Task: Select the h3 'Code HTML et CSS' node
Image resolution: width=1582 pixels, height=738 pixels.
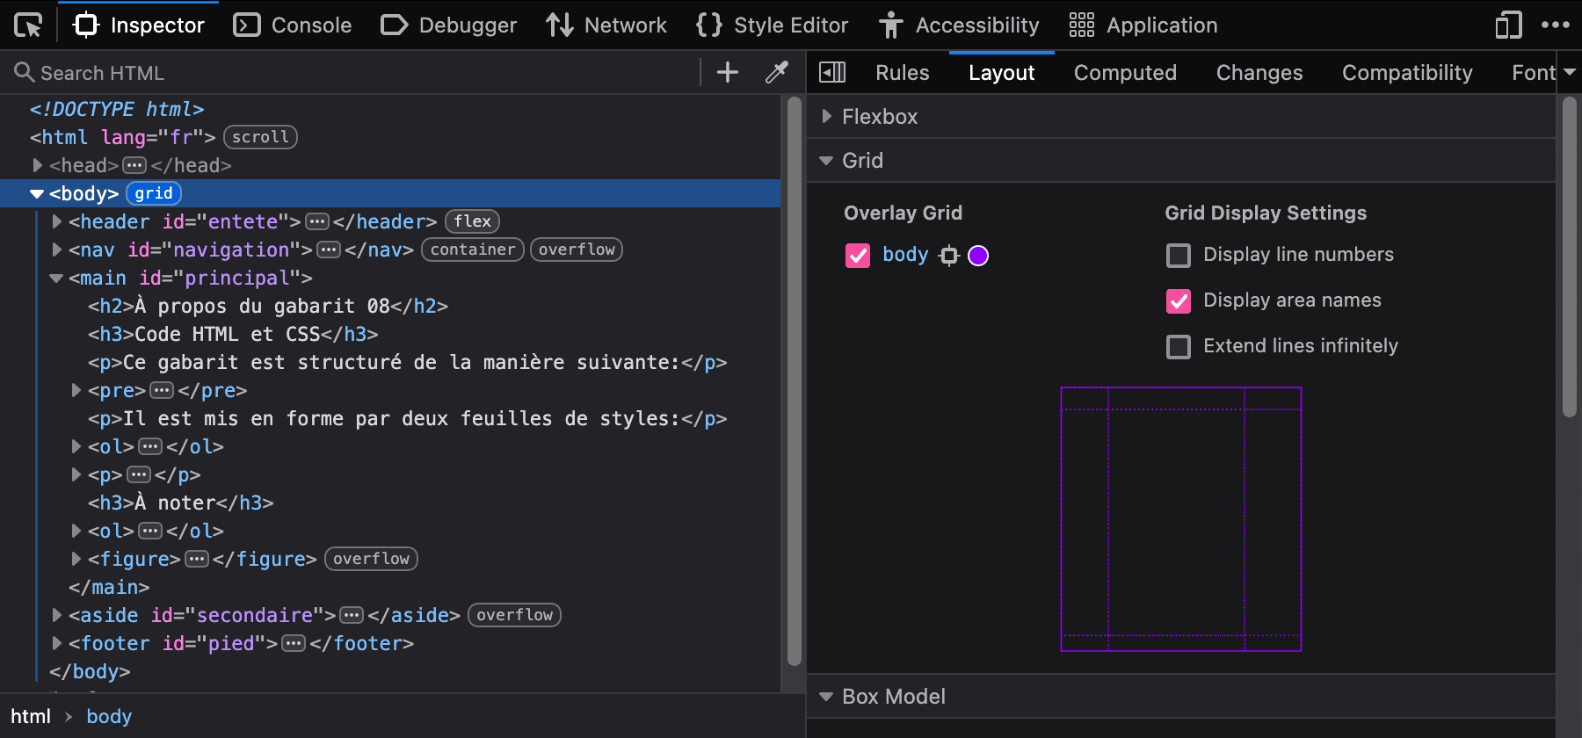Action: click(x=233, y=334)
